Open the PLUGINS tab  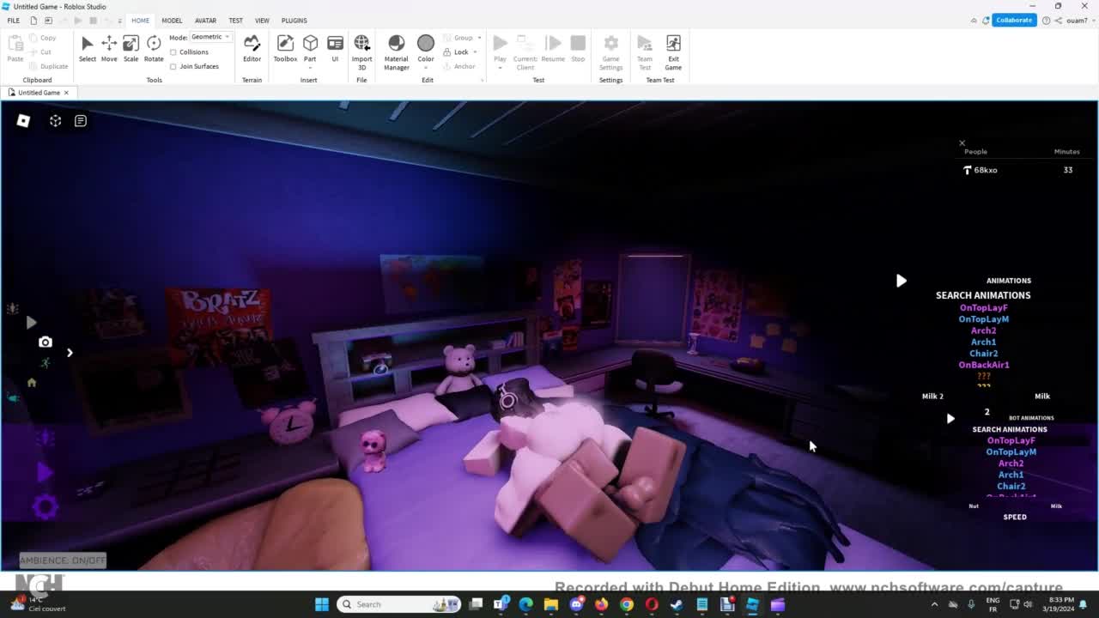(x=294, y=21)
